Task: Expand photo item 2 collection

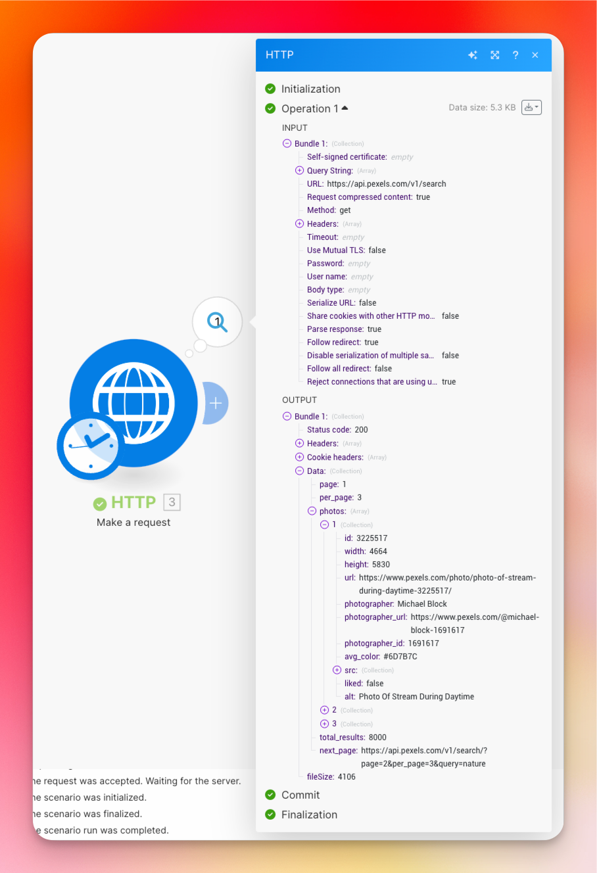Action: coord(325,710)
